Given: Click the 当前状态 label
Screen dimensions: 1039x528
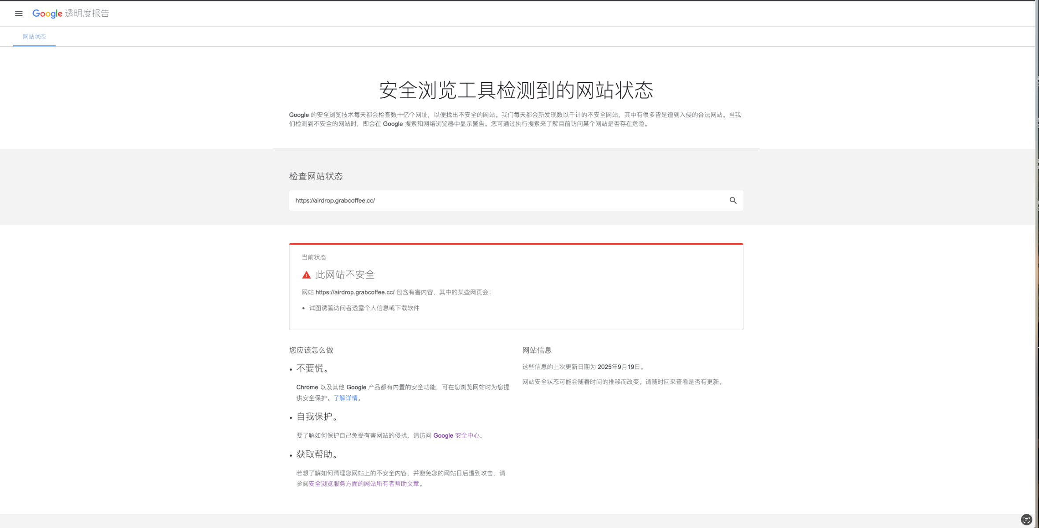Looking at the screenshot, I should (314, 257).
